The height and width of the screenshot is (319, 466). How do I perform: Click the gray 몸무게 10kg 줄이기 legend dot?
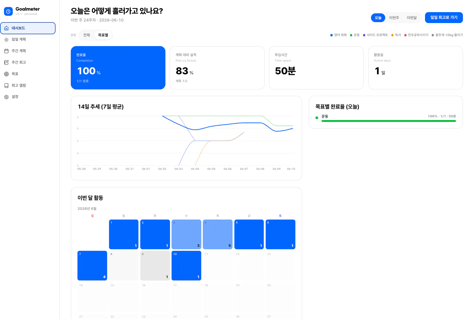click(433, 35)
